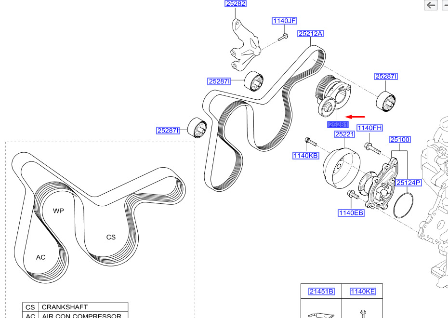Open part number 1140EB
Screen dimensions: 448x318
click(351, 213)
